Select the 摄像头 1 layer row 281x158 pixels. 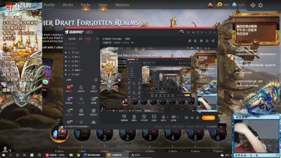click(x=81, y=70)
